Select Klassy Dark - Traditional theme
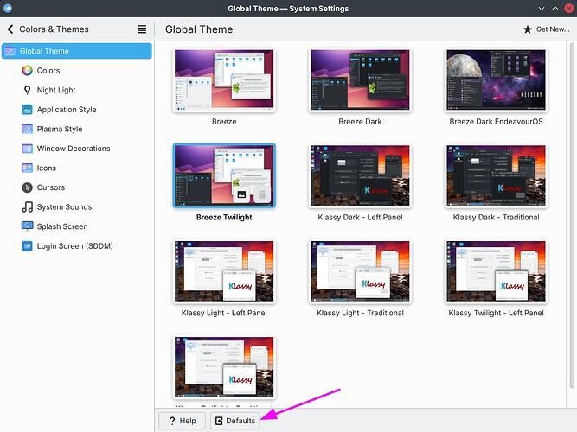Viewport: 577px width, 432px height. coord(496,175)
